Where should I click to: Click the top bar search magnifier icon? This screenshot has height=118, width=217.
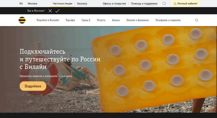[x=164, y=4]
